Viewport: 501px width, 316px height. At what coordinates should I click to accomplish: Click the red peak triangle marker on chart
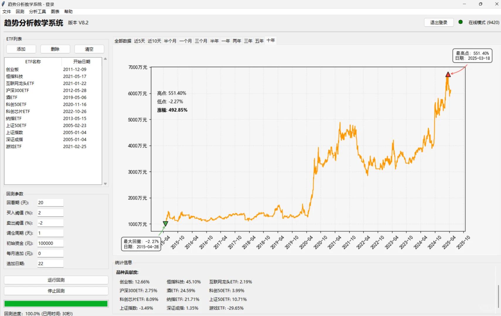pyautogui.click(x=448, y=74)
